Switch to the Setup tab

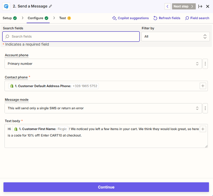10,18
